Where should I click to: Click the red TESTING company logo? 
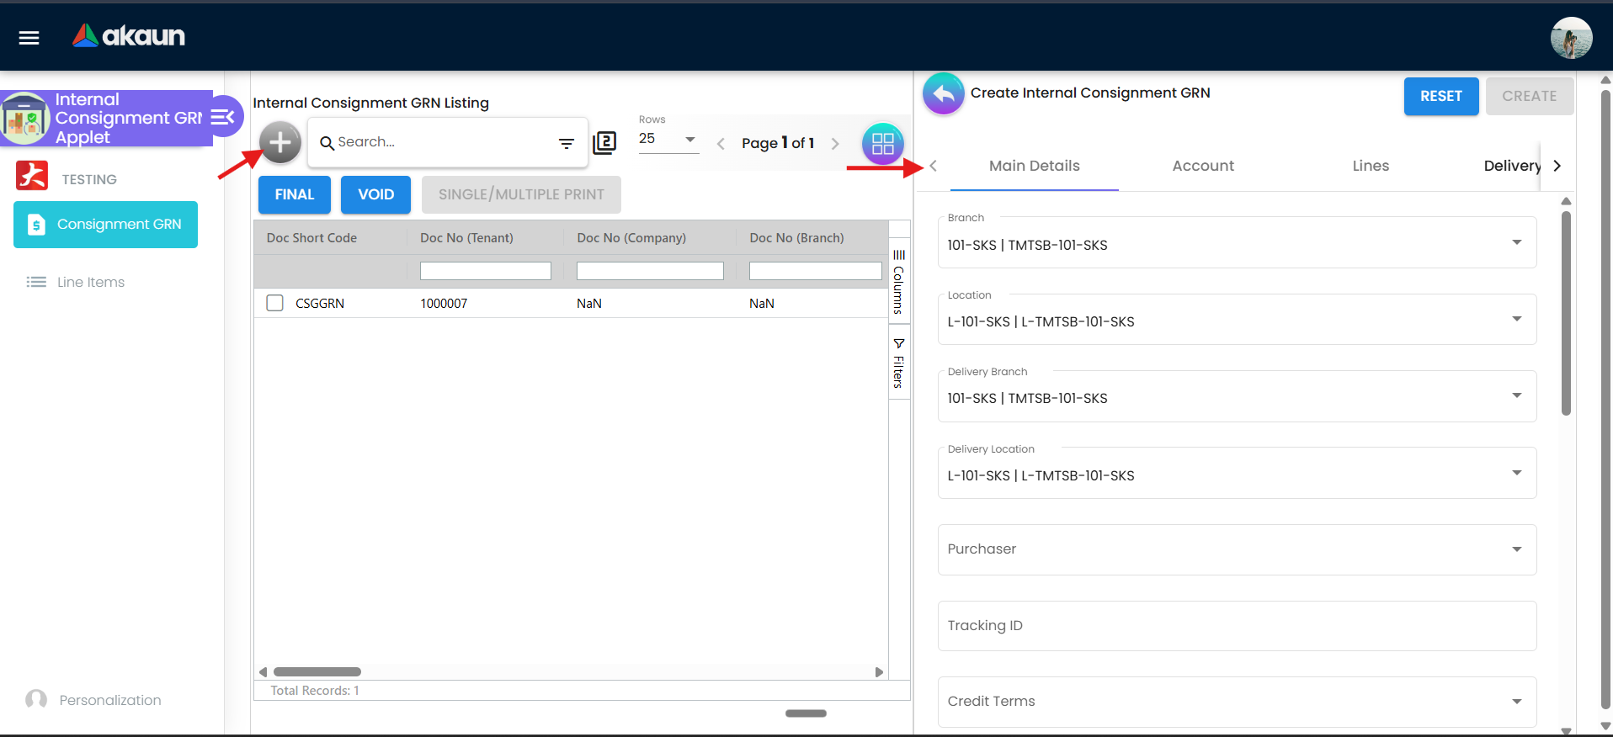click(32, 175)
